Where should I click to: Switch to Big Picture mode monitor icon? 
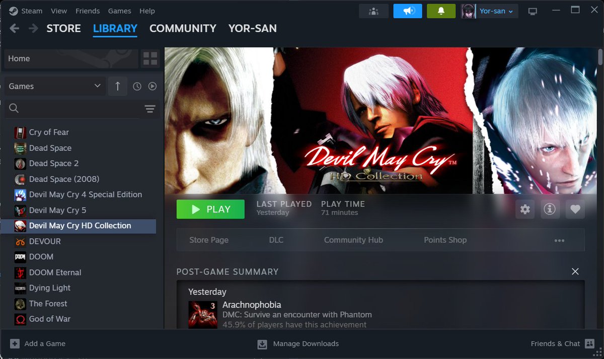[533, 11]
